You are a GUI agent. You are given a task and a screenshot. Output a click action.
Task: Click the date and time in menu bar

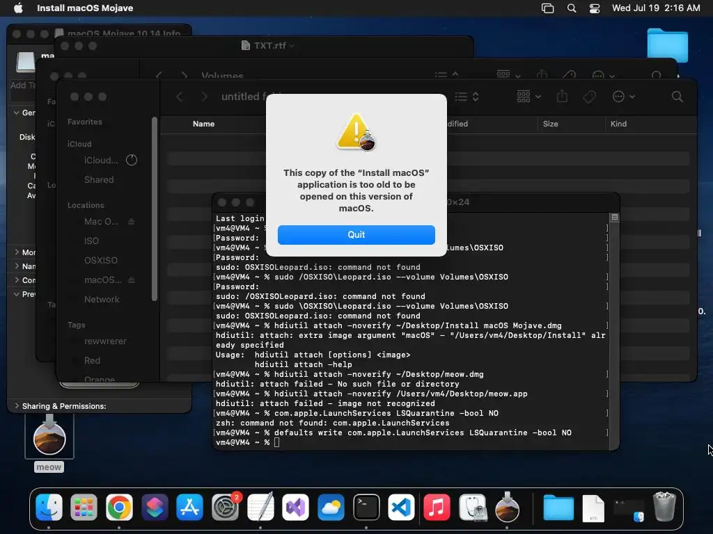[x=656, y=8]
